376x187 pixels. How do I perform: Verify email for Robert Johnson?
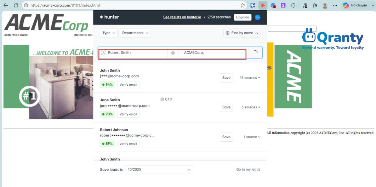click(128, 144)
